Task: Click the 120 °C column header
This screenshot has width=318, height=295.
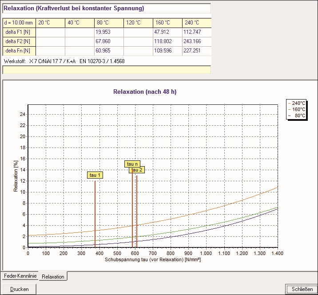Action: (138, 23)
